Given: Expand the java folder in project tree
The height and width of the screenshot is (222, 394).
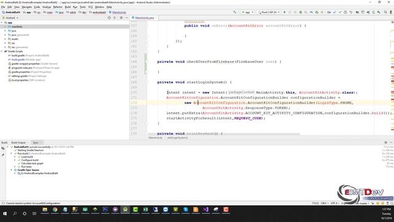Looking at the screenshot, I should click(5, 31).
